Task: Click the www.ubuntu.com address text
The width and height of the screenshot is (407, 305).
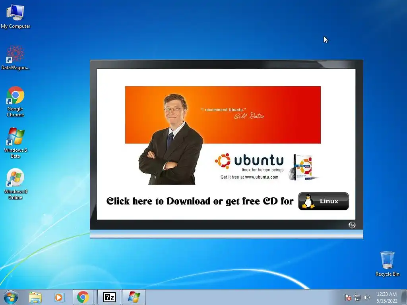Action: point(262,177)
